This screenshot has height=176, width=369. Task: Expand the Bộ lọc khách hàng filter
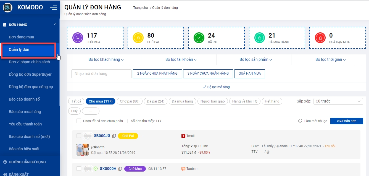pos(106,59)
